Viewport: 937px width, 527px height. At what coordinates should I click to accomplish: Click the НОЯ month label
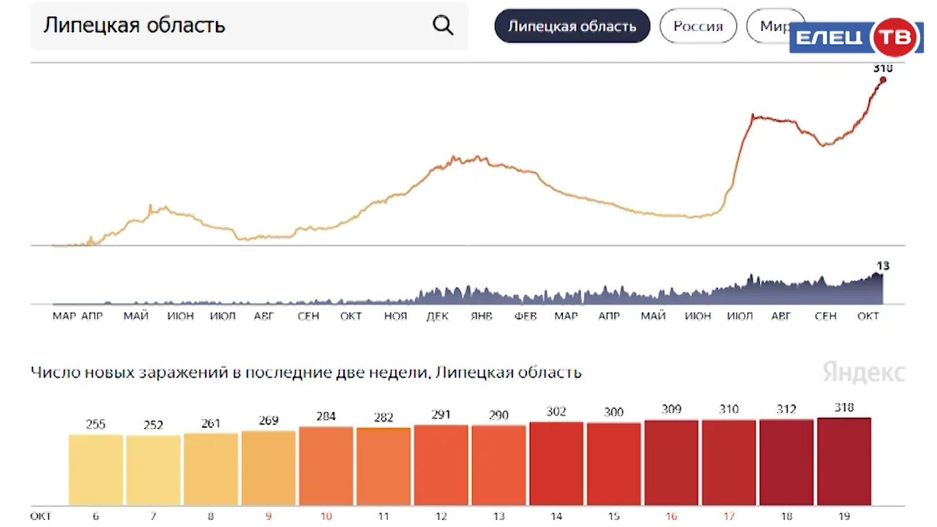coord(395,316)
